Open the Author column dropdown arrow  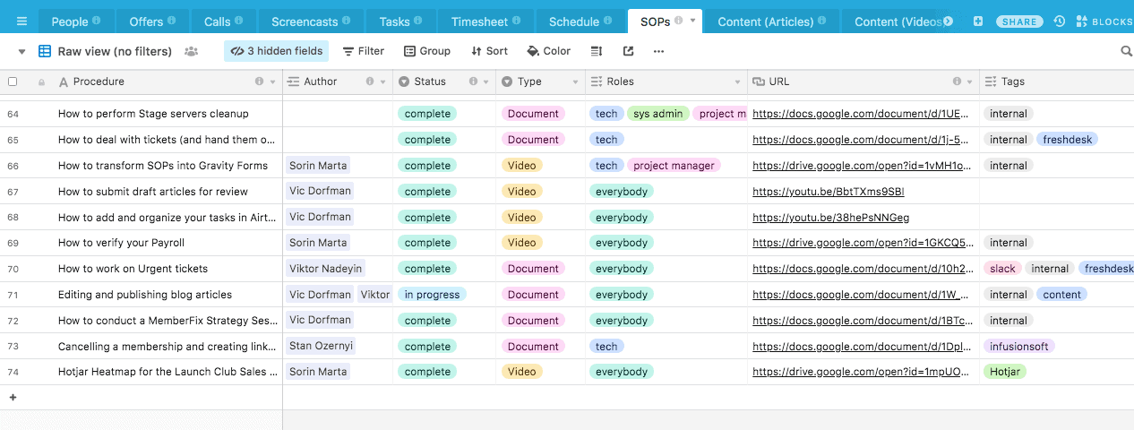383,82
